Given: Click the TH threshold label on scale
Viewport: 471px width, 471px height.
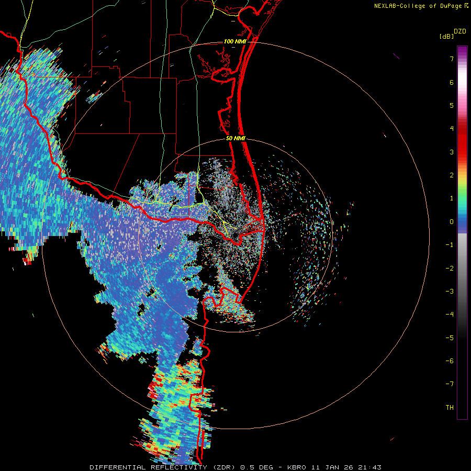Looking at the screenshot, I should tap(450, 408).
